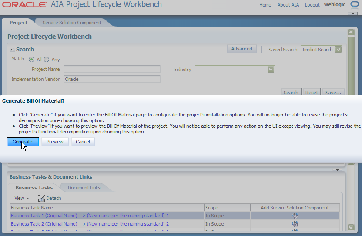The height and width of the screenshot is (236, 362).
Task: Open the Industry dropdown list
Action: pyautogui.click(x=271, y=70)
